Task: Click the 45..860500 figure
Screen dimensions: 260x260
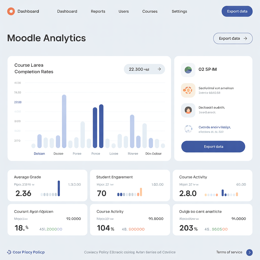Action: (216, 229)
